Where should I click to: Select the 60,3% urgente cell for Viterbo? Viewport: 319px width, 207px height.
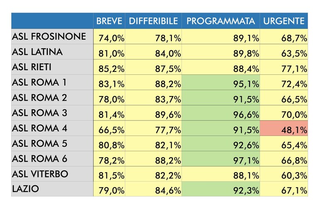click(x=284, y=174)
